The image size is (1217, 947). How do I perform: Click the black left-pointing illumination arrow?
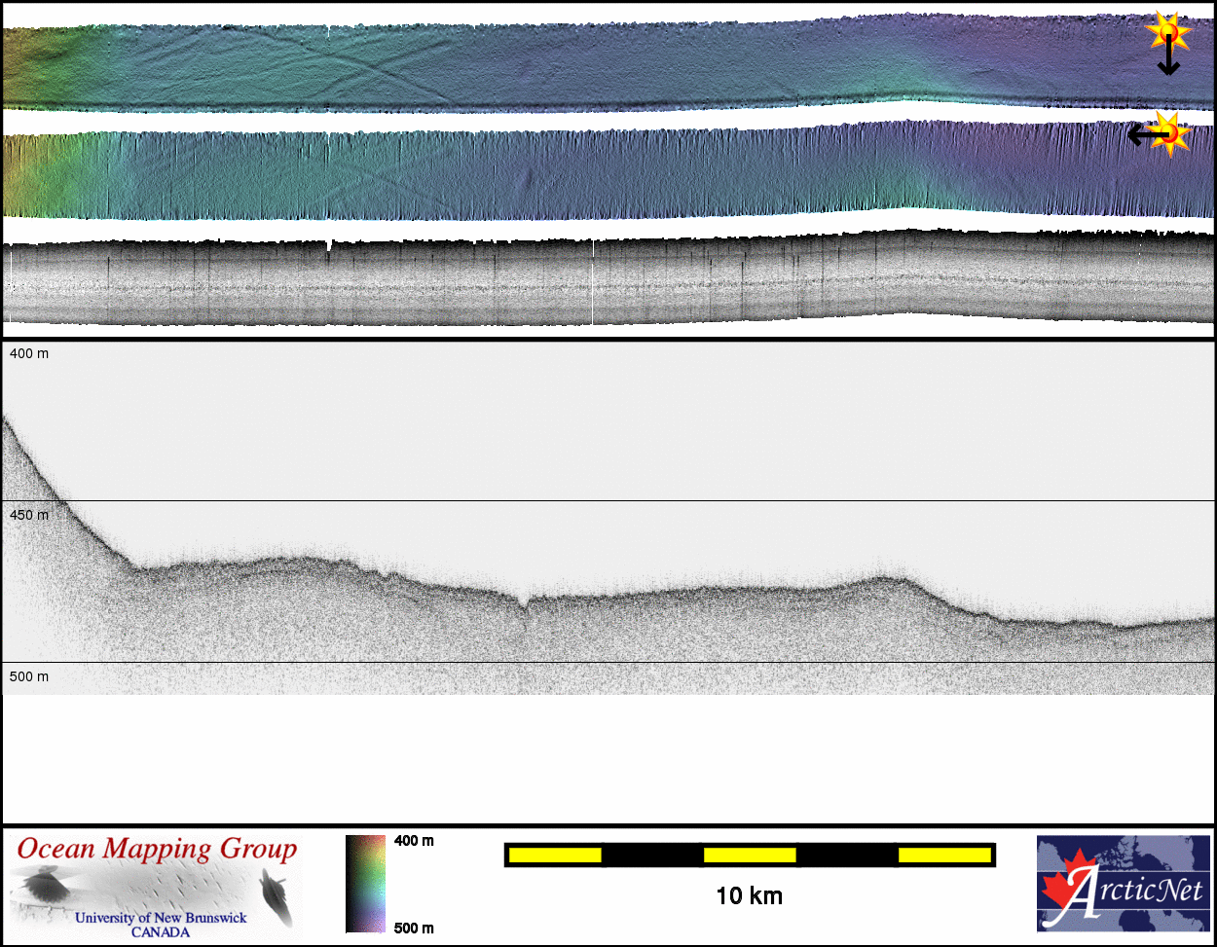pyautogui.click(x=1141, y=135)
